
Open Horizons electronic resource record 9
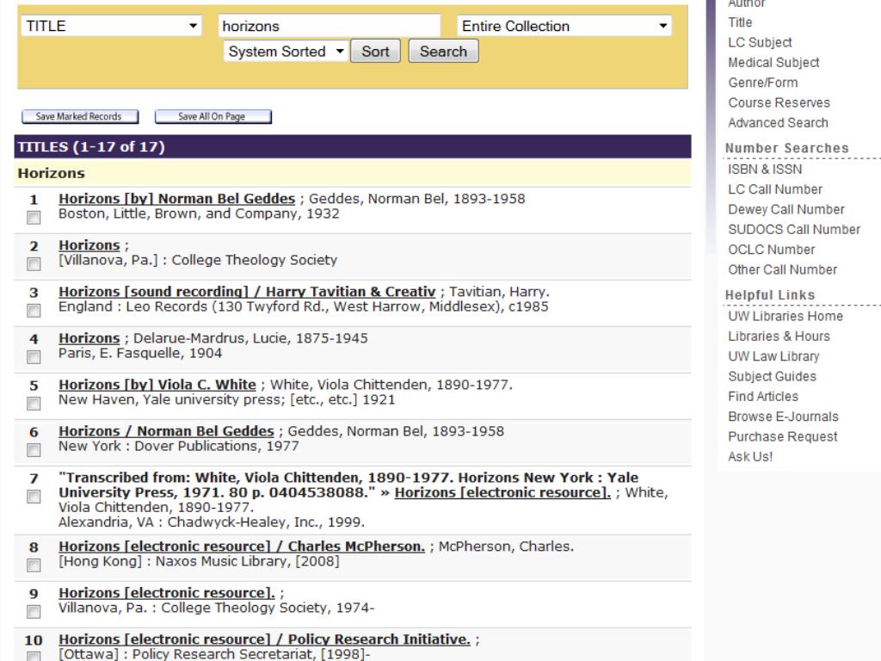[x=167, y=594]
